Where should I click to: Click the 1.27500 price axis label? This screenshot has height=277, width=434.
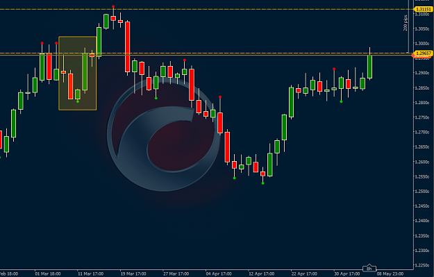(422, 117)
